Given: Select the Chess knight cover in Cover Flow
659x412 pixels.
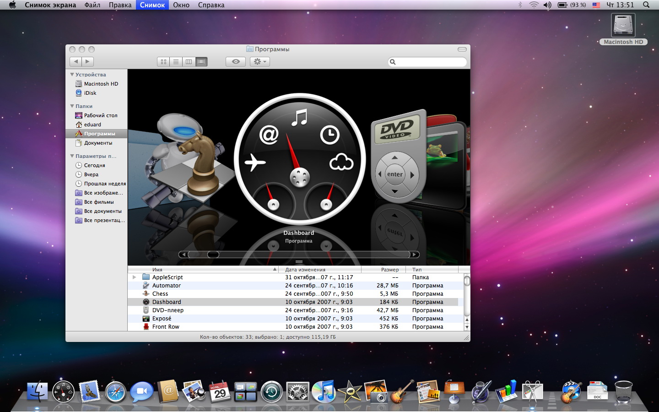Looking at the screenshot, I should point(201,165).
